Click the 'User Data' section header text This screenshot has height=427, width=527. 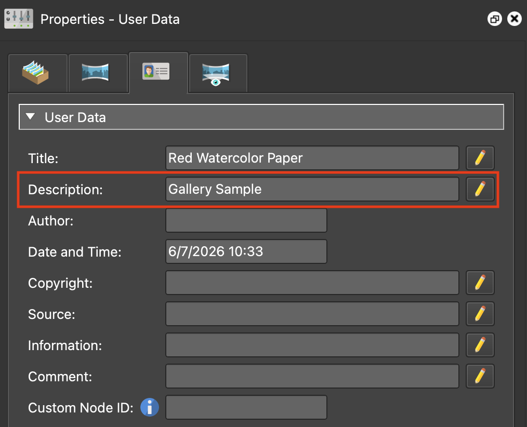click(x=75, y=117)
